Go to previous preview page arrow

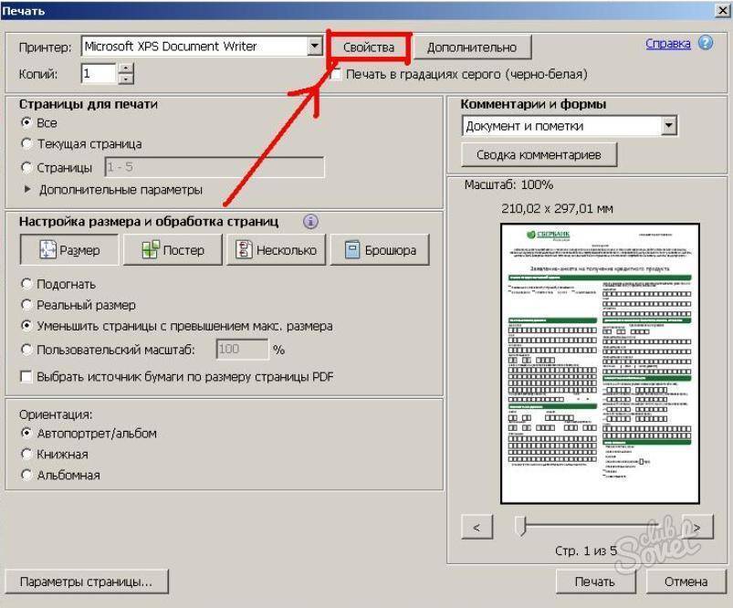click(476, 527)
